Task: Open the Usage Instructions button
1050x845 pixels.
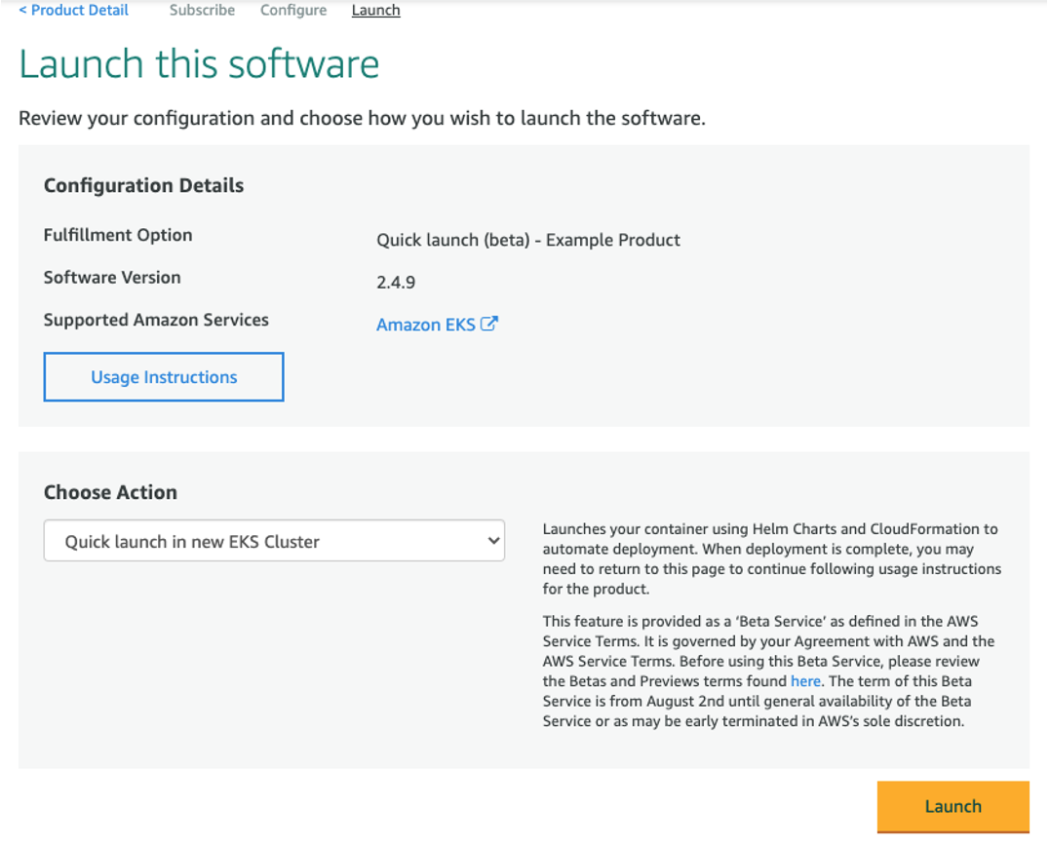Action: coord(164,377)
